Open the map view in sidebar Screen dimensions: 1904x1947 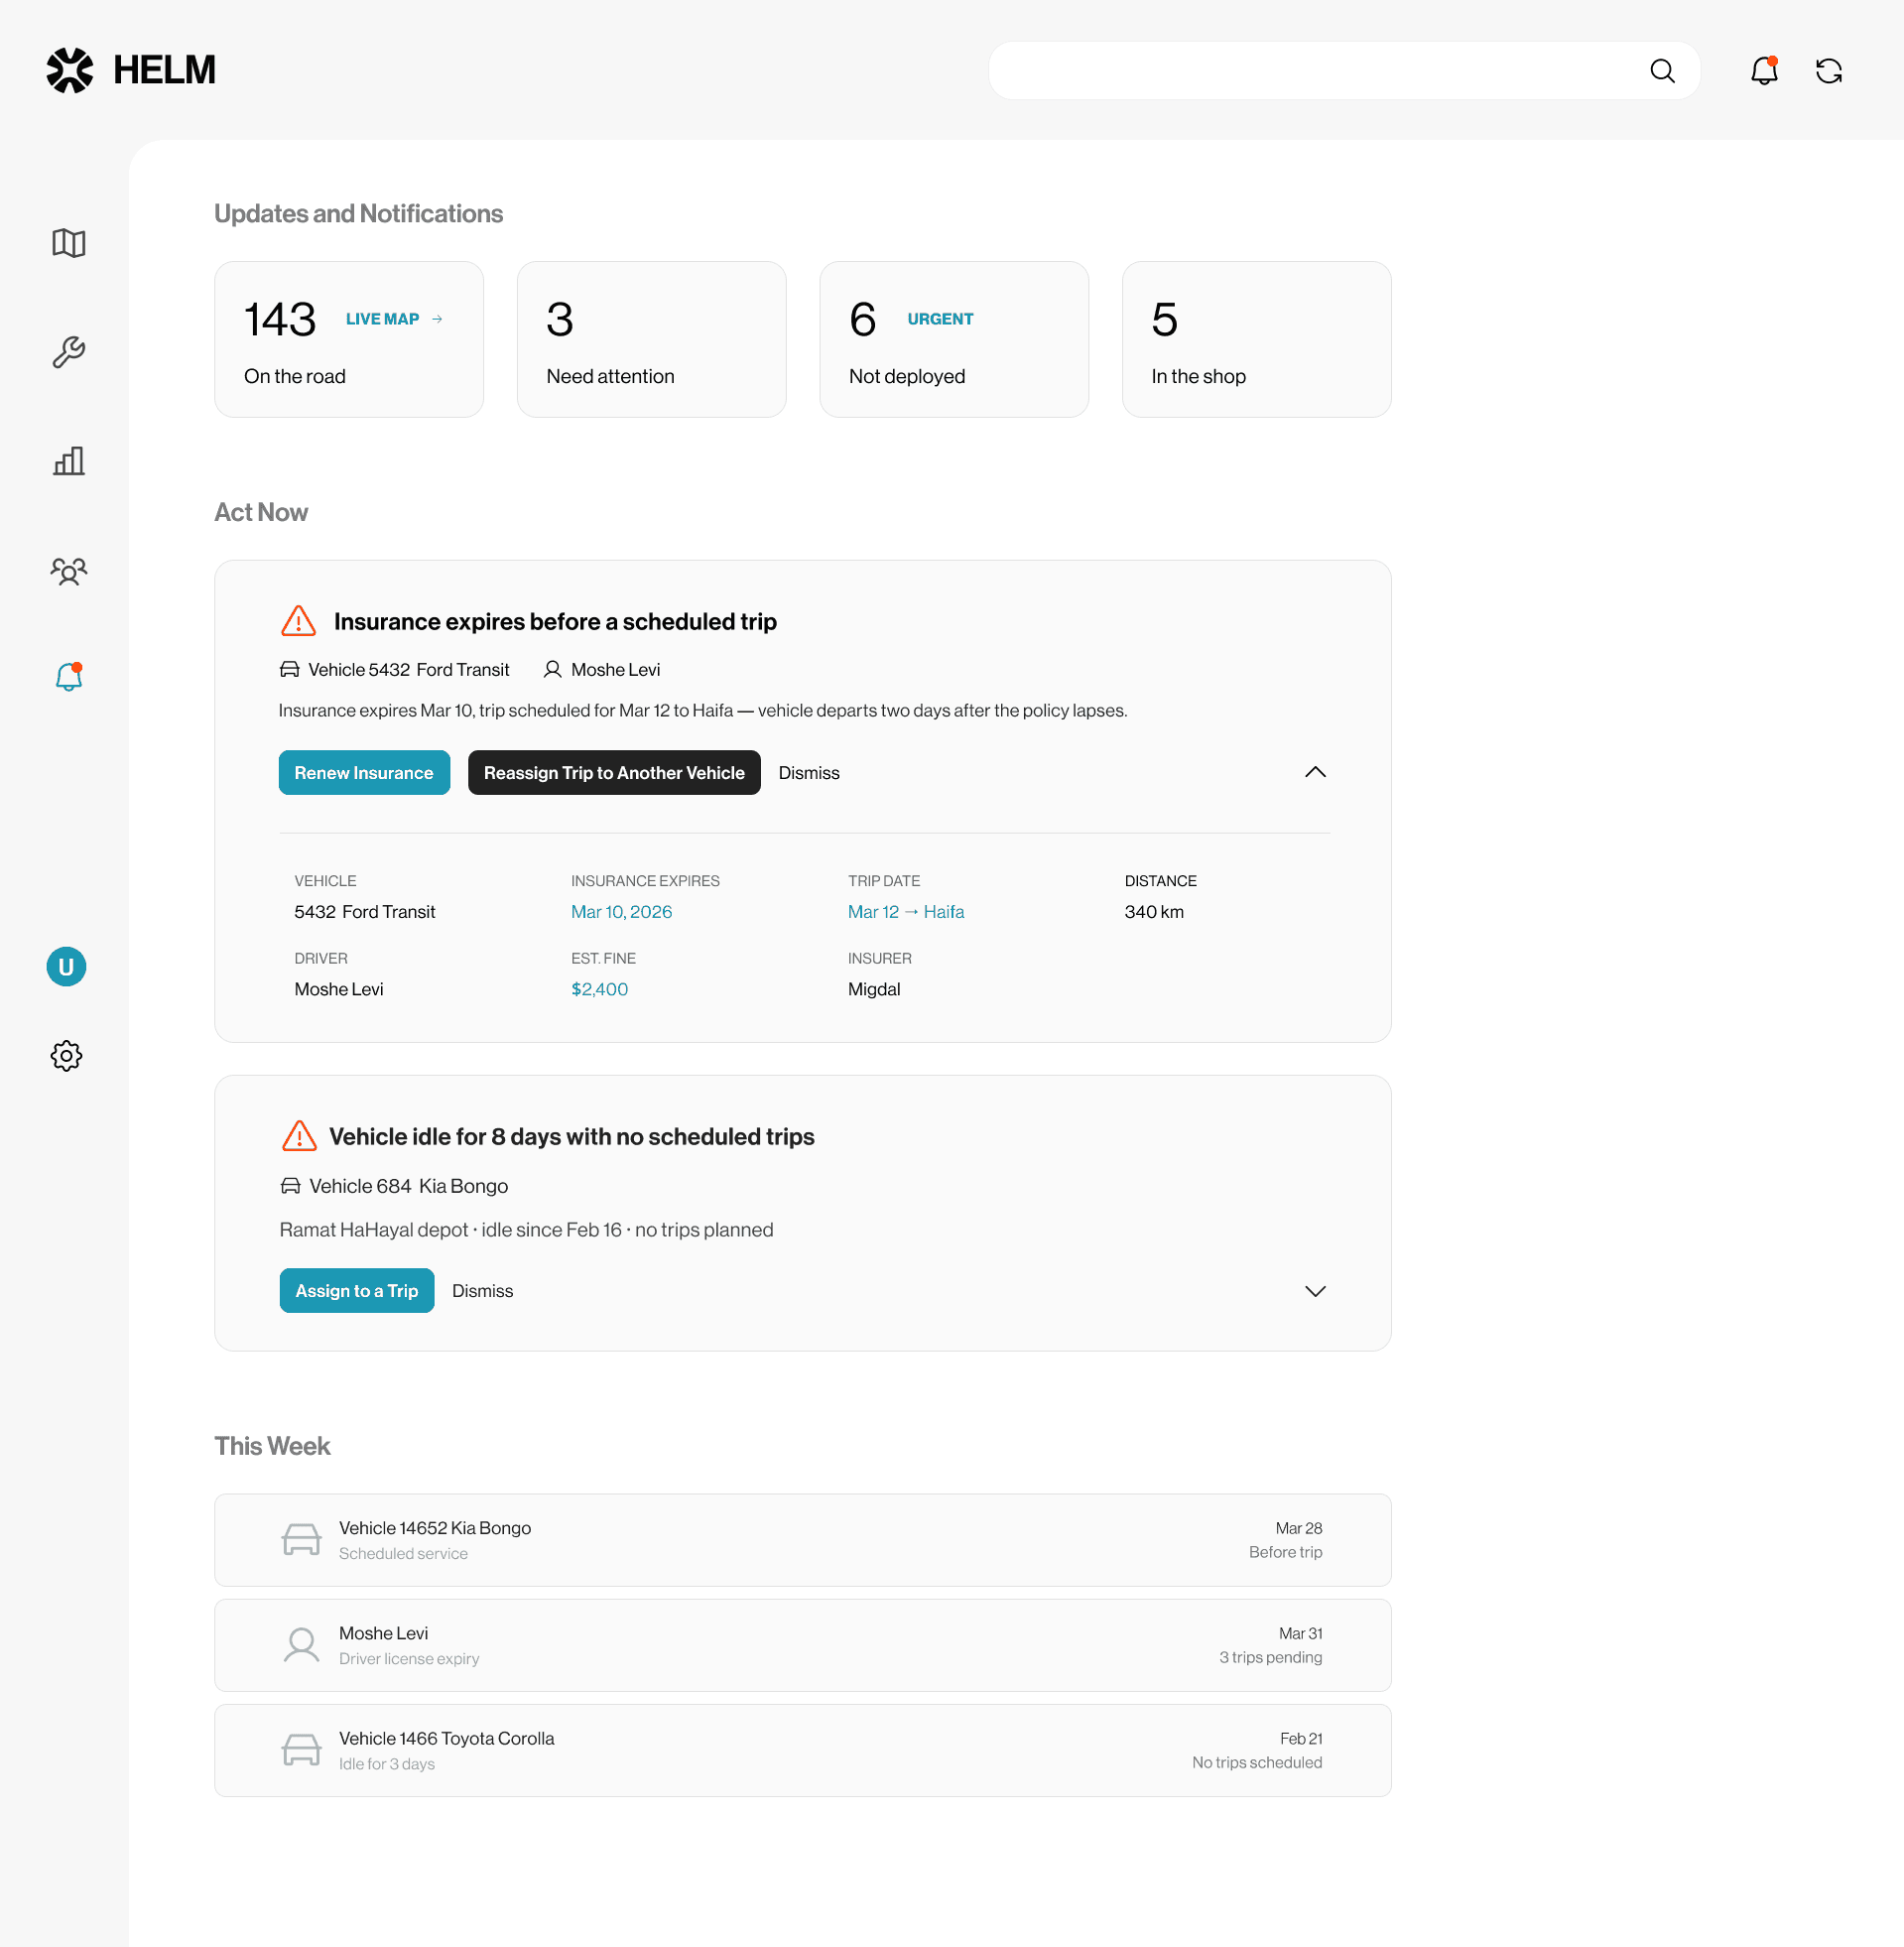(x=69, y=243)
